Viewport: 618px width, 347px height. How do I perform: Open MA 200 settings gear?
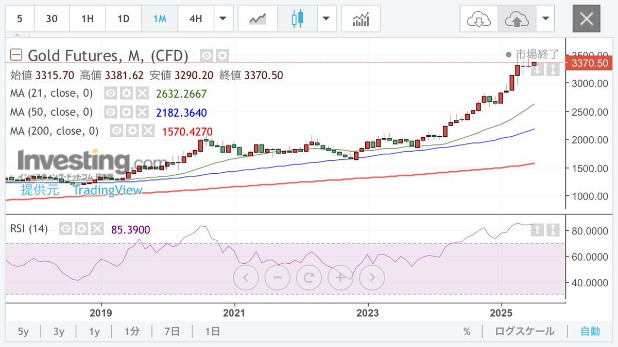pos(132,131)
